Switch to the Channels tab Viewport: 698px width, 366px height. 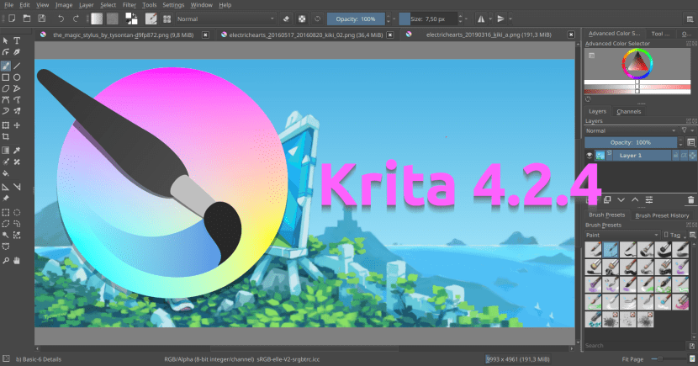628,111
